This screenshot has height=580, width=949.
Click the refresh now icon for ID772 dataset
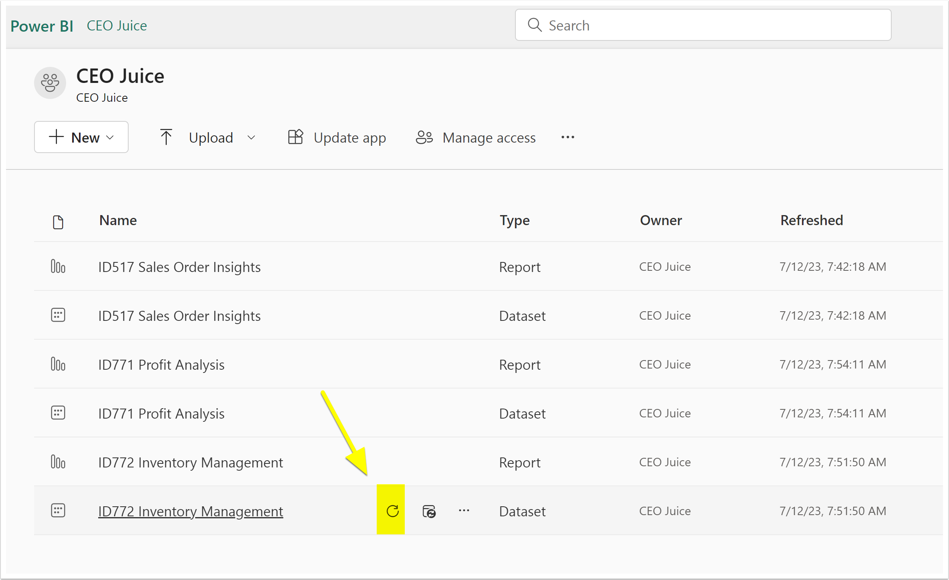(392, 511)
